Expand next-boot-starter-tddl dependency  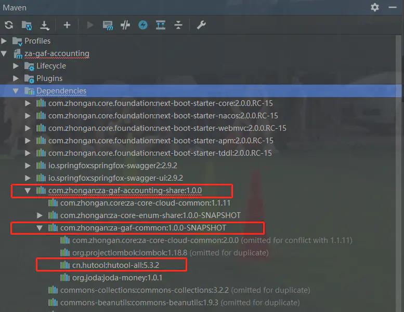click(28, 153)
